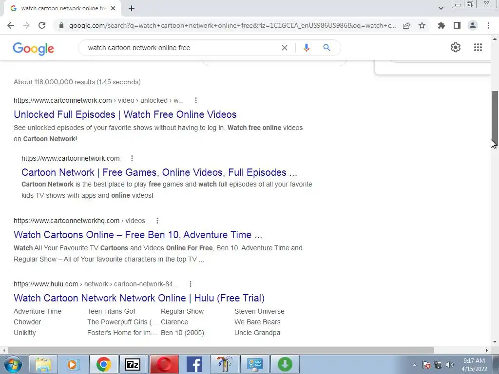Viewport: 499px width, 374px height.
Task: Open the volume speaker tray icon
Action: (450, 365)
